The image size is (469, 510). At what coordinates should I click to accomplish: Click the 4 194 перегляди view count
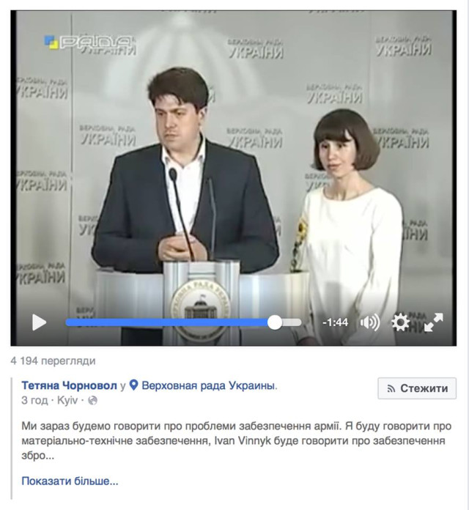[53, 361]
